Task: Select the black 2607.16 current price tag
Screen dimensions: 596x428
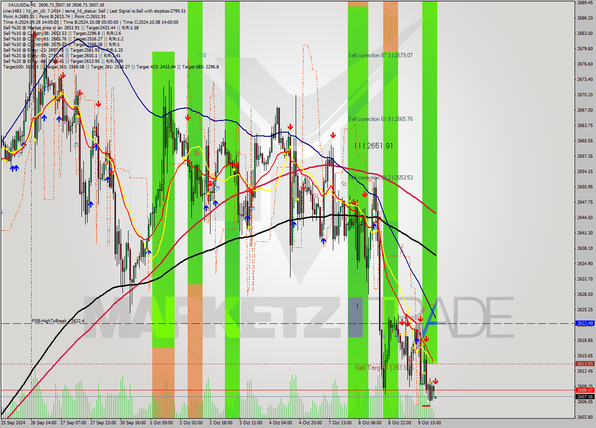Action: (584, 397)
